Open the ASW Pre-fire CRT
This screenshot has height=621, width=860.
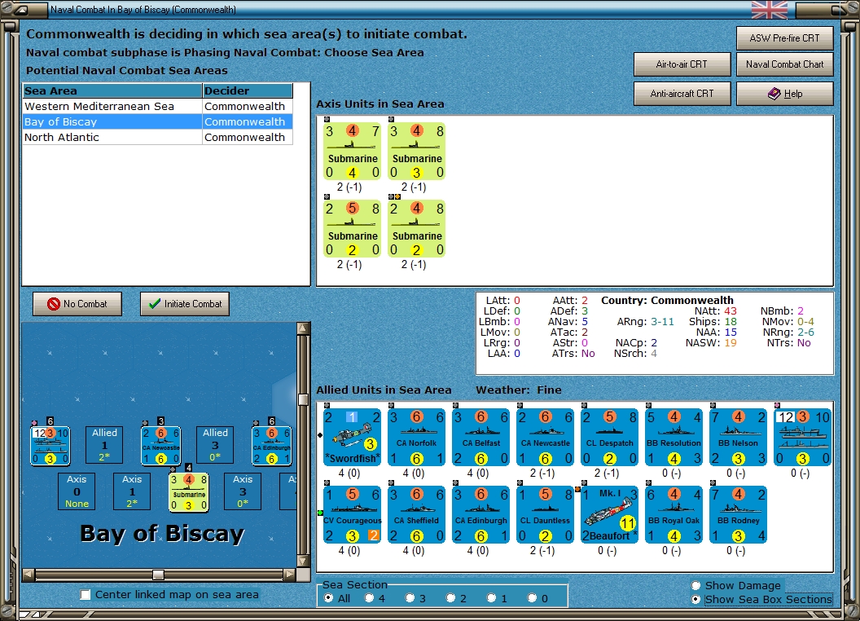(x=785, y=38)
